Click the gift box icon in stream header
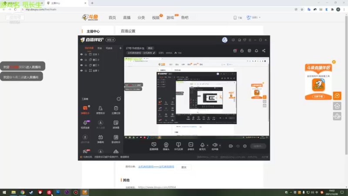This screenshot has width=348, height=196. (x=235, y=51)
